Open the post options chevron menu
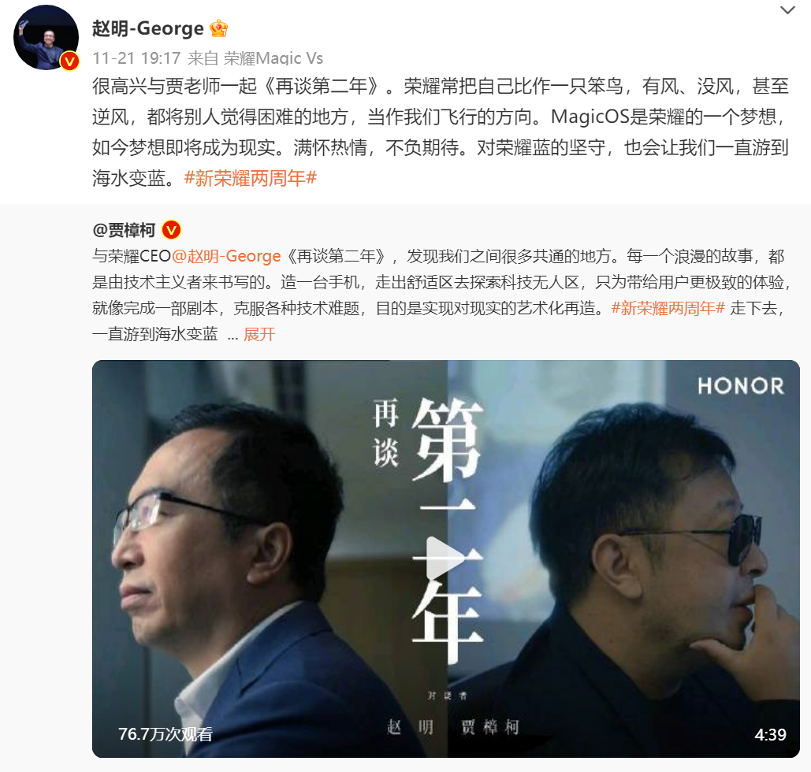The image size is (811, 772). [787, 9]
